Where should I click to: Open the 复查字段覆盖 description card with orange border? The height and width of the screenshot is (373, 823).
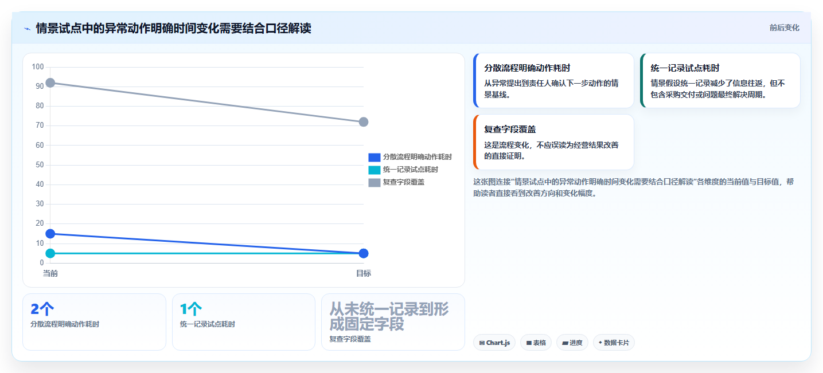click(553, 142)
